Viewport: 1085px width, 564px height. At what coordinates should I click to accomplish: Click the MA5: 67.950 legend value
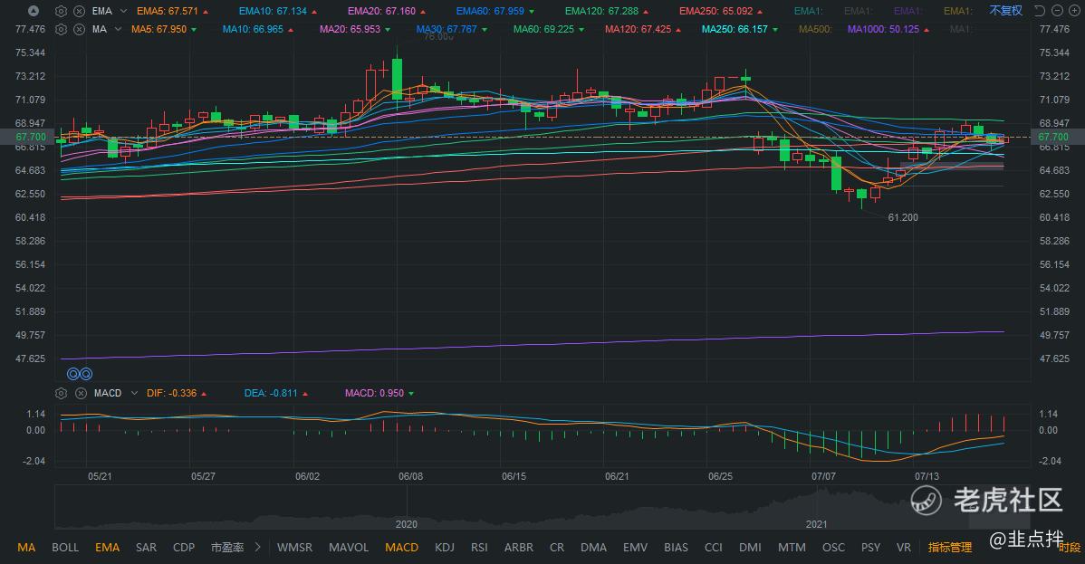tap(159, 30)
